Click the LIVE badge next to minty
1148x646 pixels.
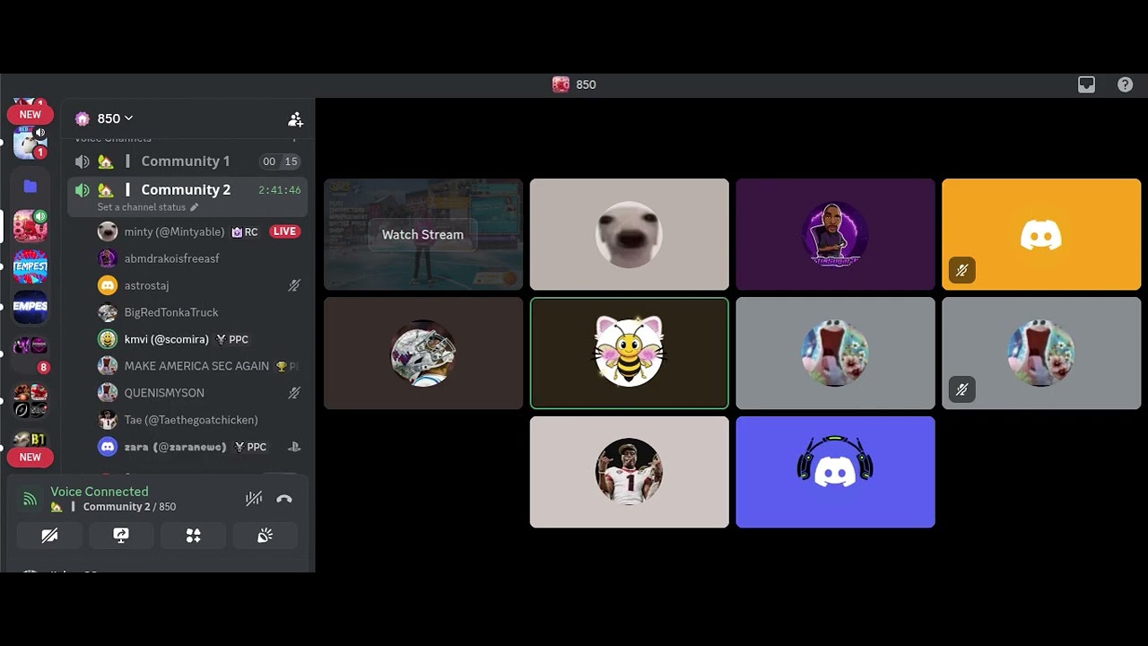click(284, 231)
